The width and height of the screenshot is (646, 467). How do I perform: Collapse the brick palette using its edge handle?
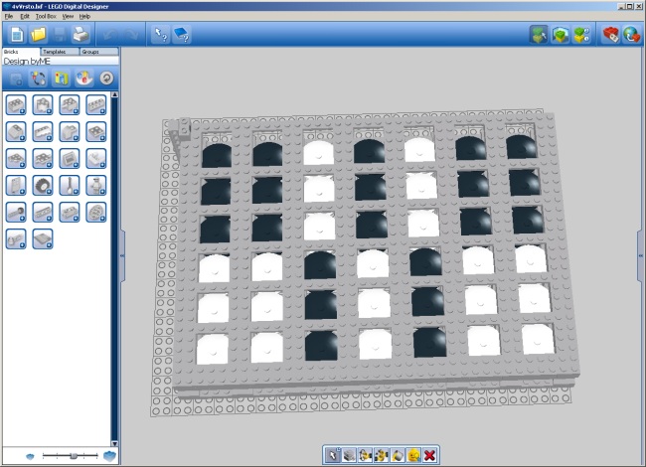pos(122,255)
